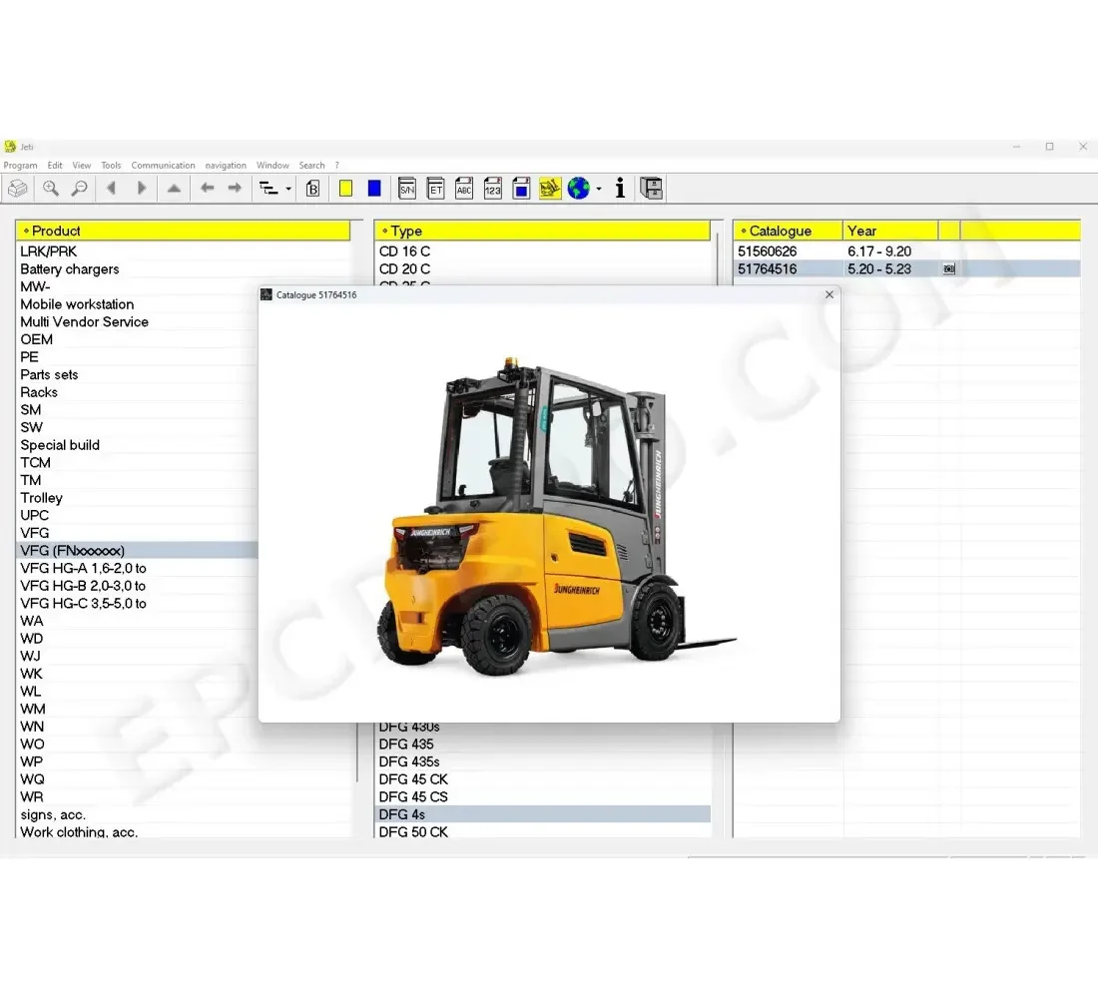Select LRK/PRK in Product list
Screen dimensions: 1098x998
click(48, 251)
